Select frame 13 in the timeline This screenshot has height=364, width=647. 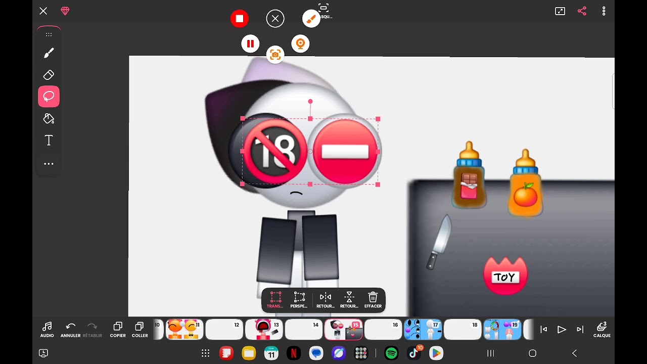[263, 330]
